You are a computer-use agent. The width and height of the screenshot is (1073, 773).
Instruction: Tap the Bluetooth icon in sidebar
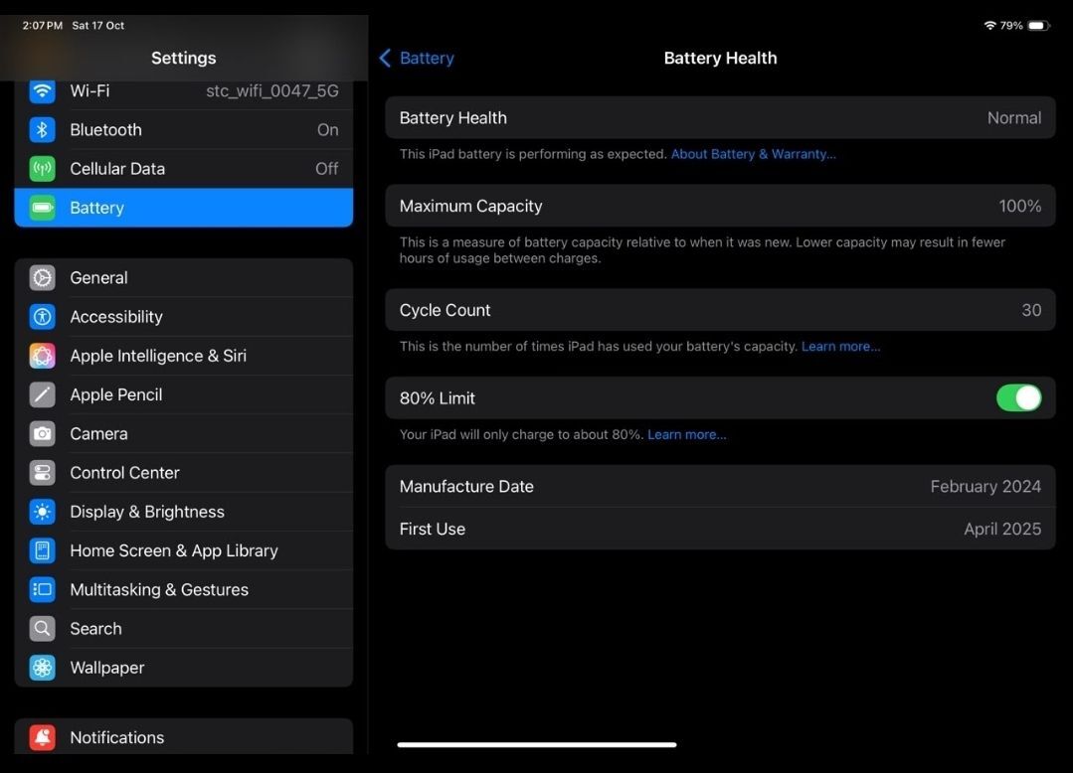pos(42,130)
